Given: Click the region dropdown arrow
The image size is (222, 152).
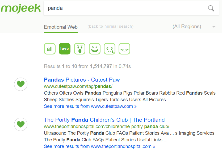Looking at the screenshot, I should (214, 27).
